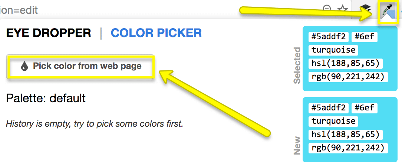Switch to the Color Picker tab
This screenshot has width=402, height=166.
156,33
